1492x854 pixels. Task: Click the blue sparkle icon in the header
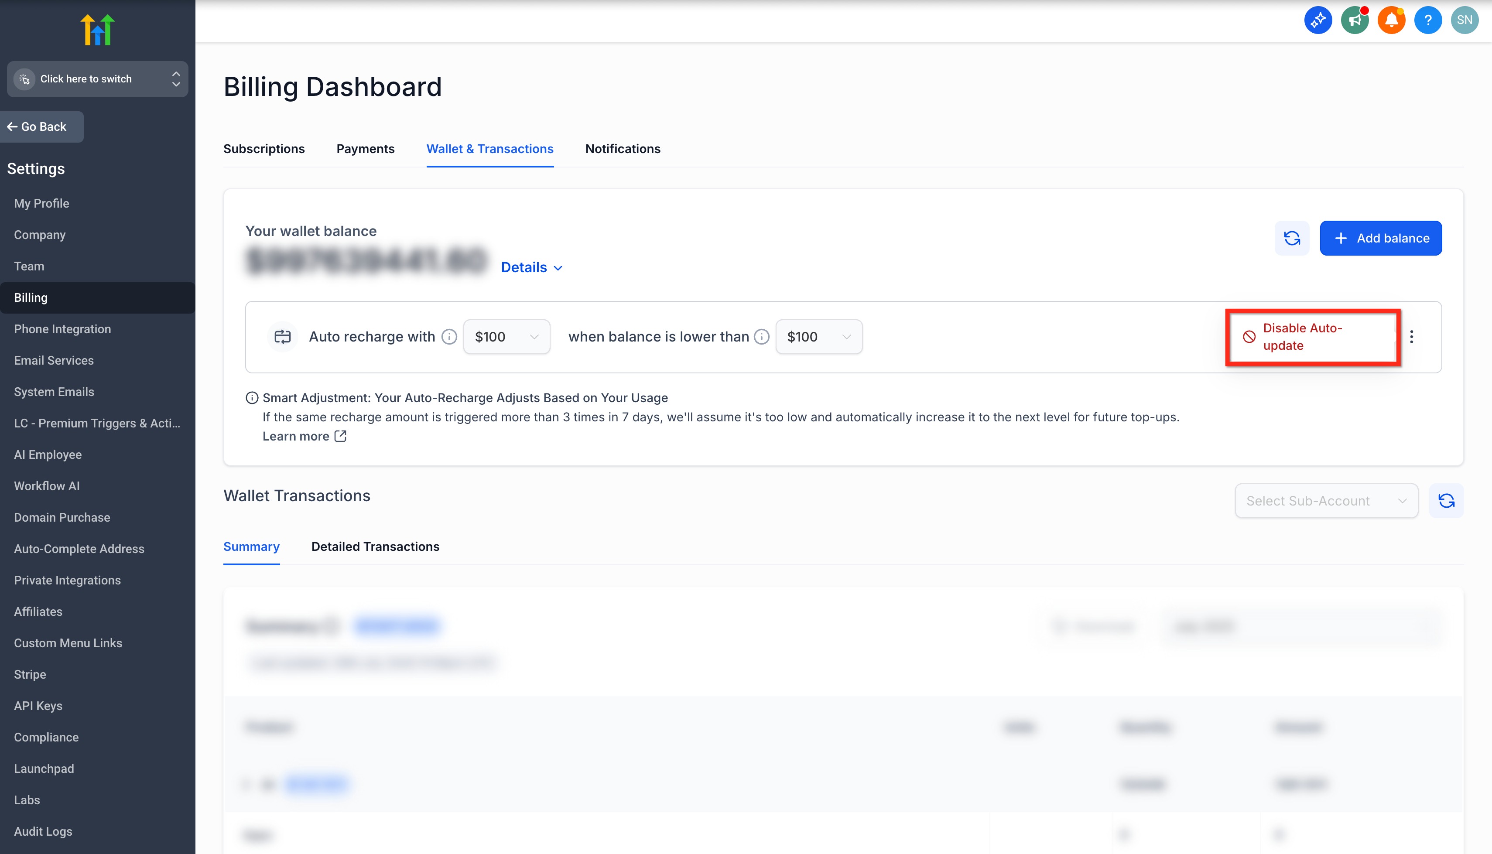pyautogui.click(x=1318, y=20)
